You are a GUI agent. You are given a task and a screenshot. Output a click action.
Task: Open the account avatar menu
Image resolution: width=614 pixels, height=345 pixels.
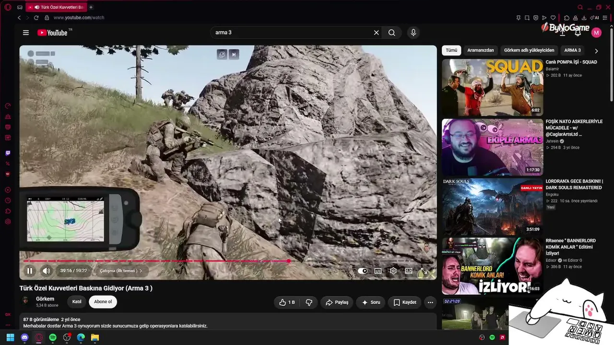click(x=596, y=33)
